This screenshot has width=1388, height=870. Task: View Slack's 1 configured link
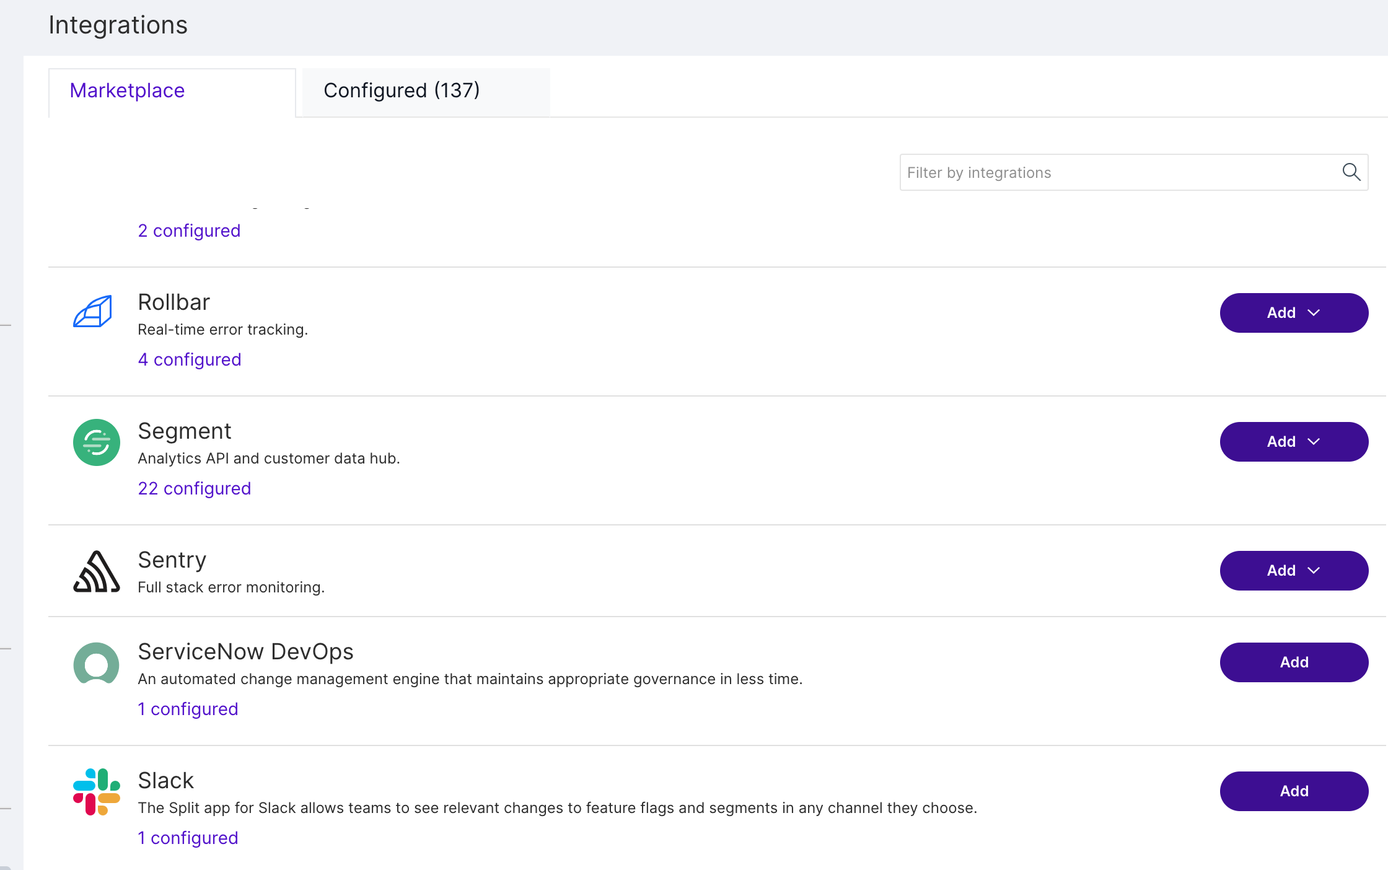(188, 838)
